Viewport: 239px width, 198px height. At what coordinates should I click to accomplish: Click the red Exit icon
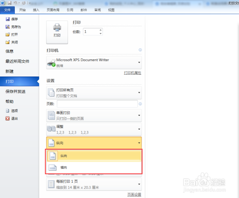(x=8, y=118)
